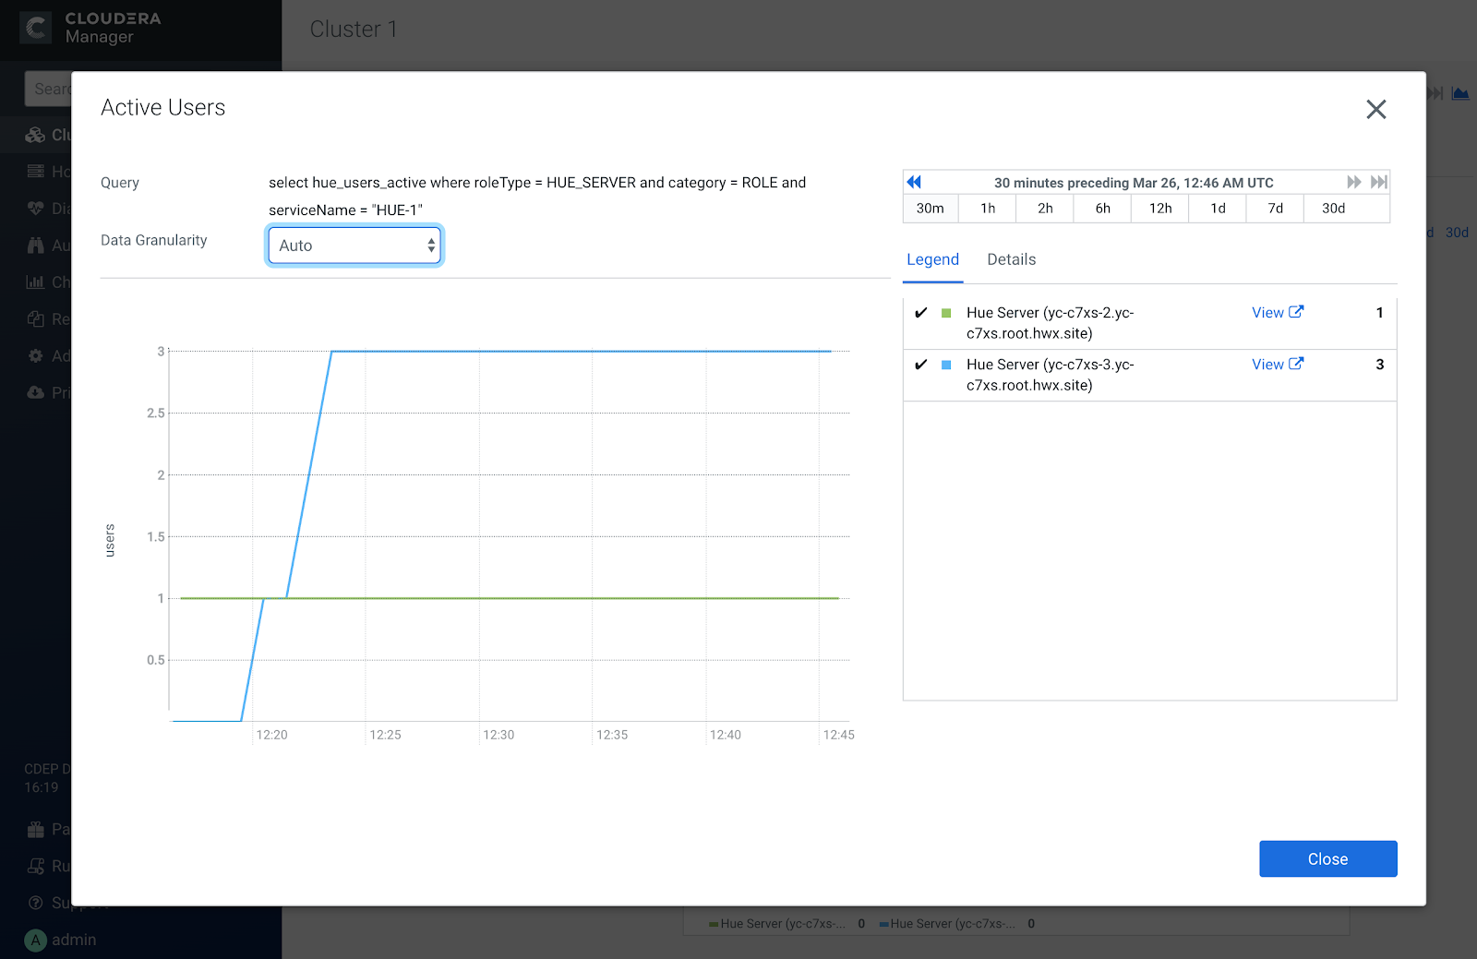Click the 30d link behind the dialog
The image size is (1477, 959).
1457,233
